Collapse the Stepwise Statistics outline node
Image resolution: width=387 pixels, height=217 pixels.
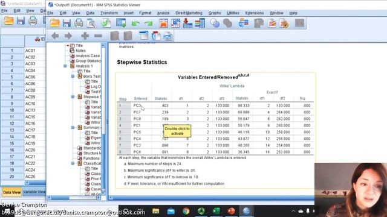tap(73, 96)
